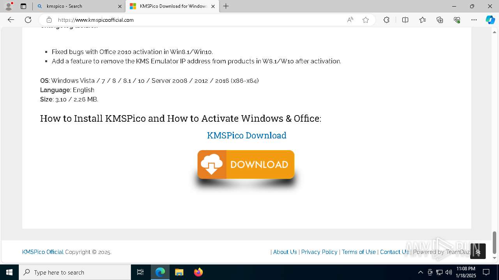Open the Terms of Use footer link
Viewport: 499px width, 280px height.
[x=359, y=252]
